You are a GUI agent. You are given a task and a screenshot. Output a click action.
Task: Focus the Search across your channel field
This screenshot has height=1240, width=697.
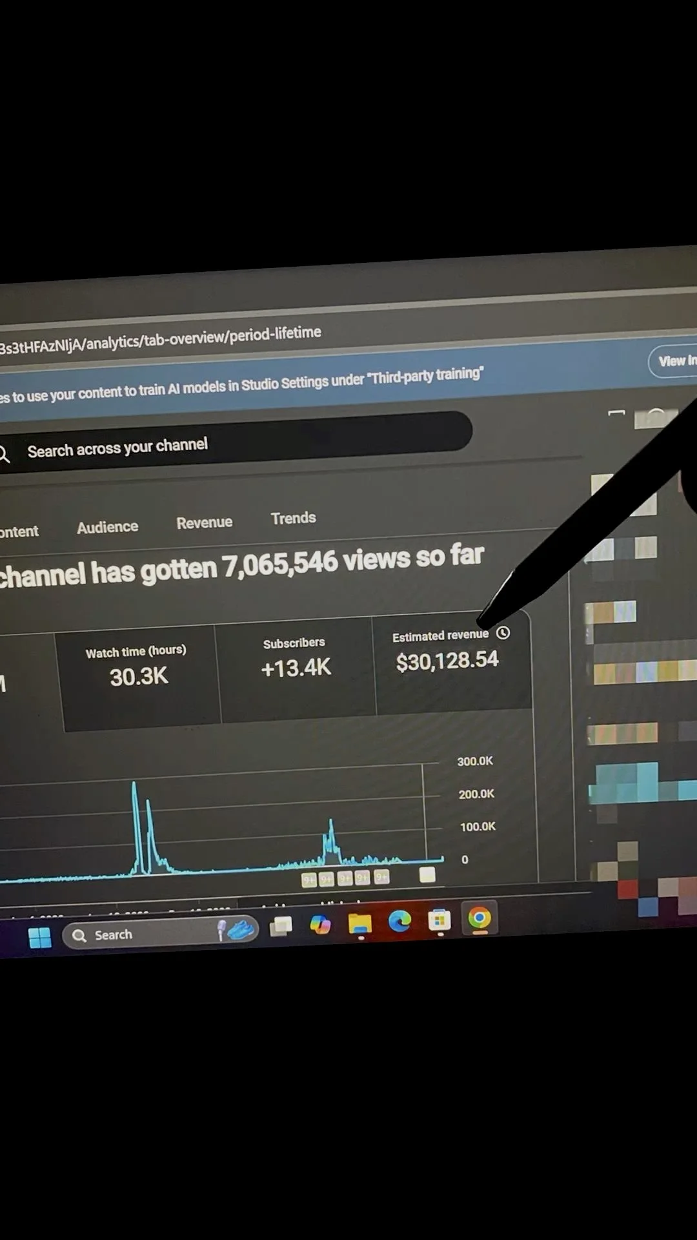point(232,442)
